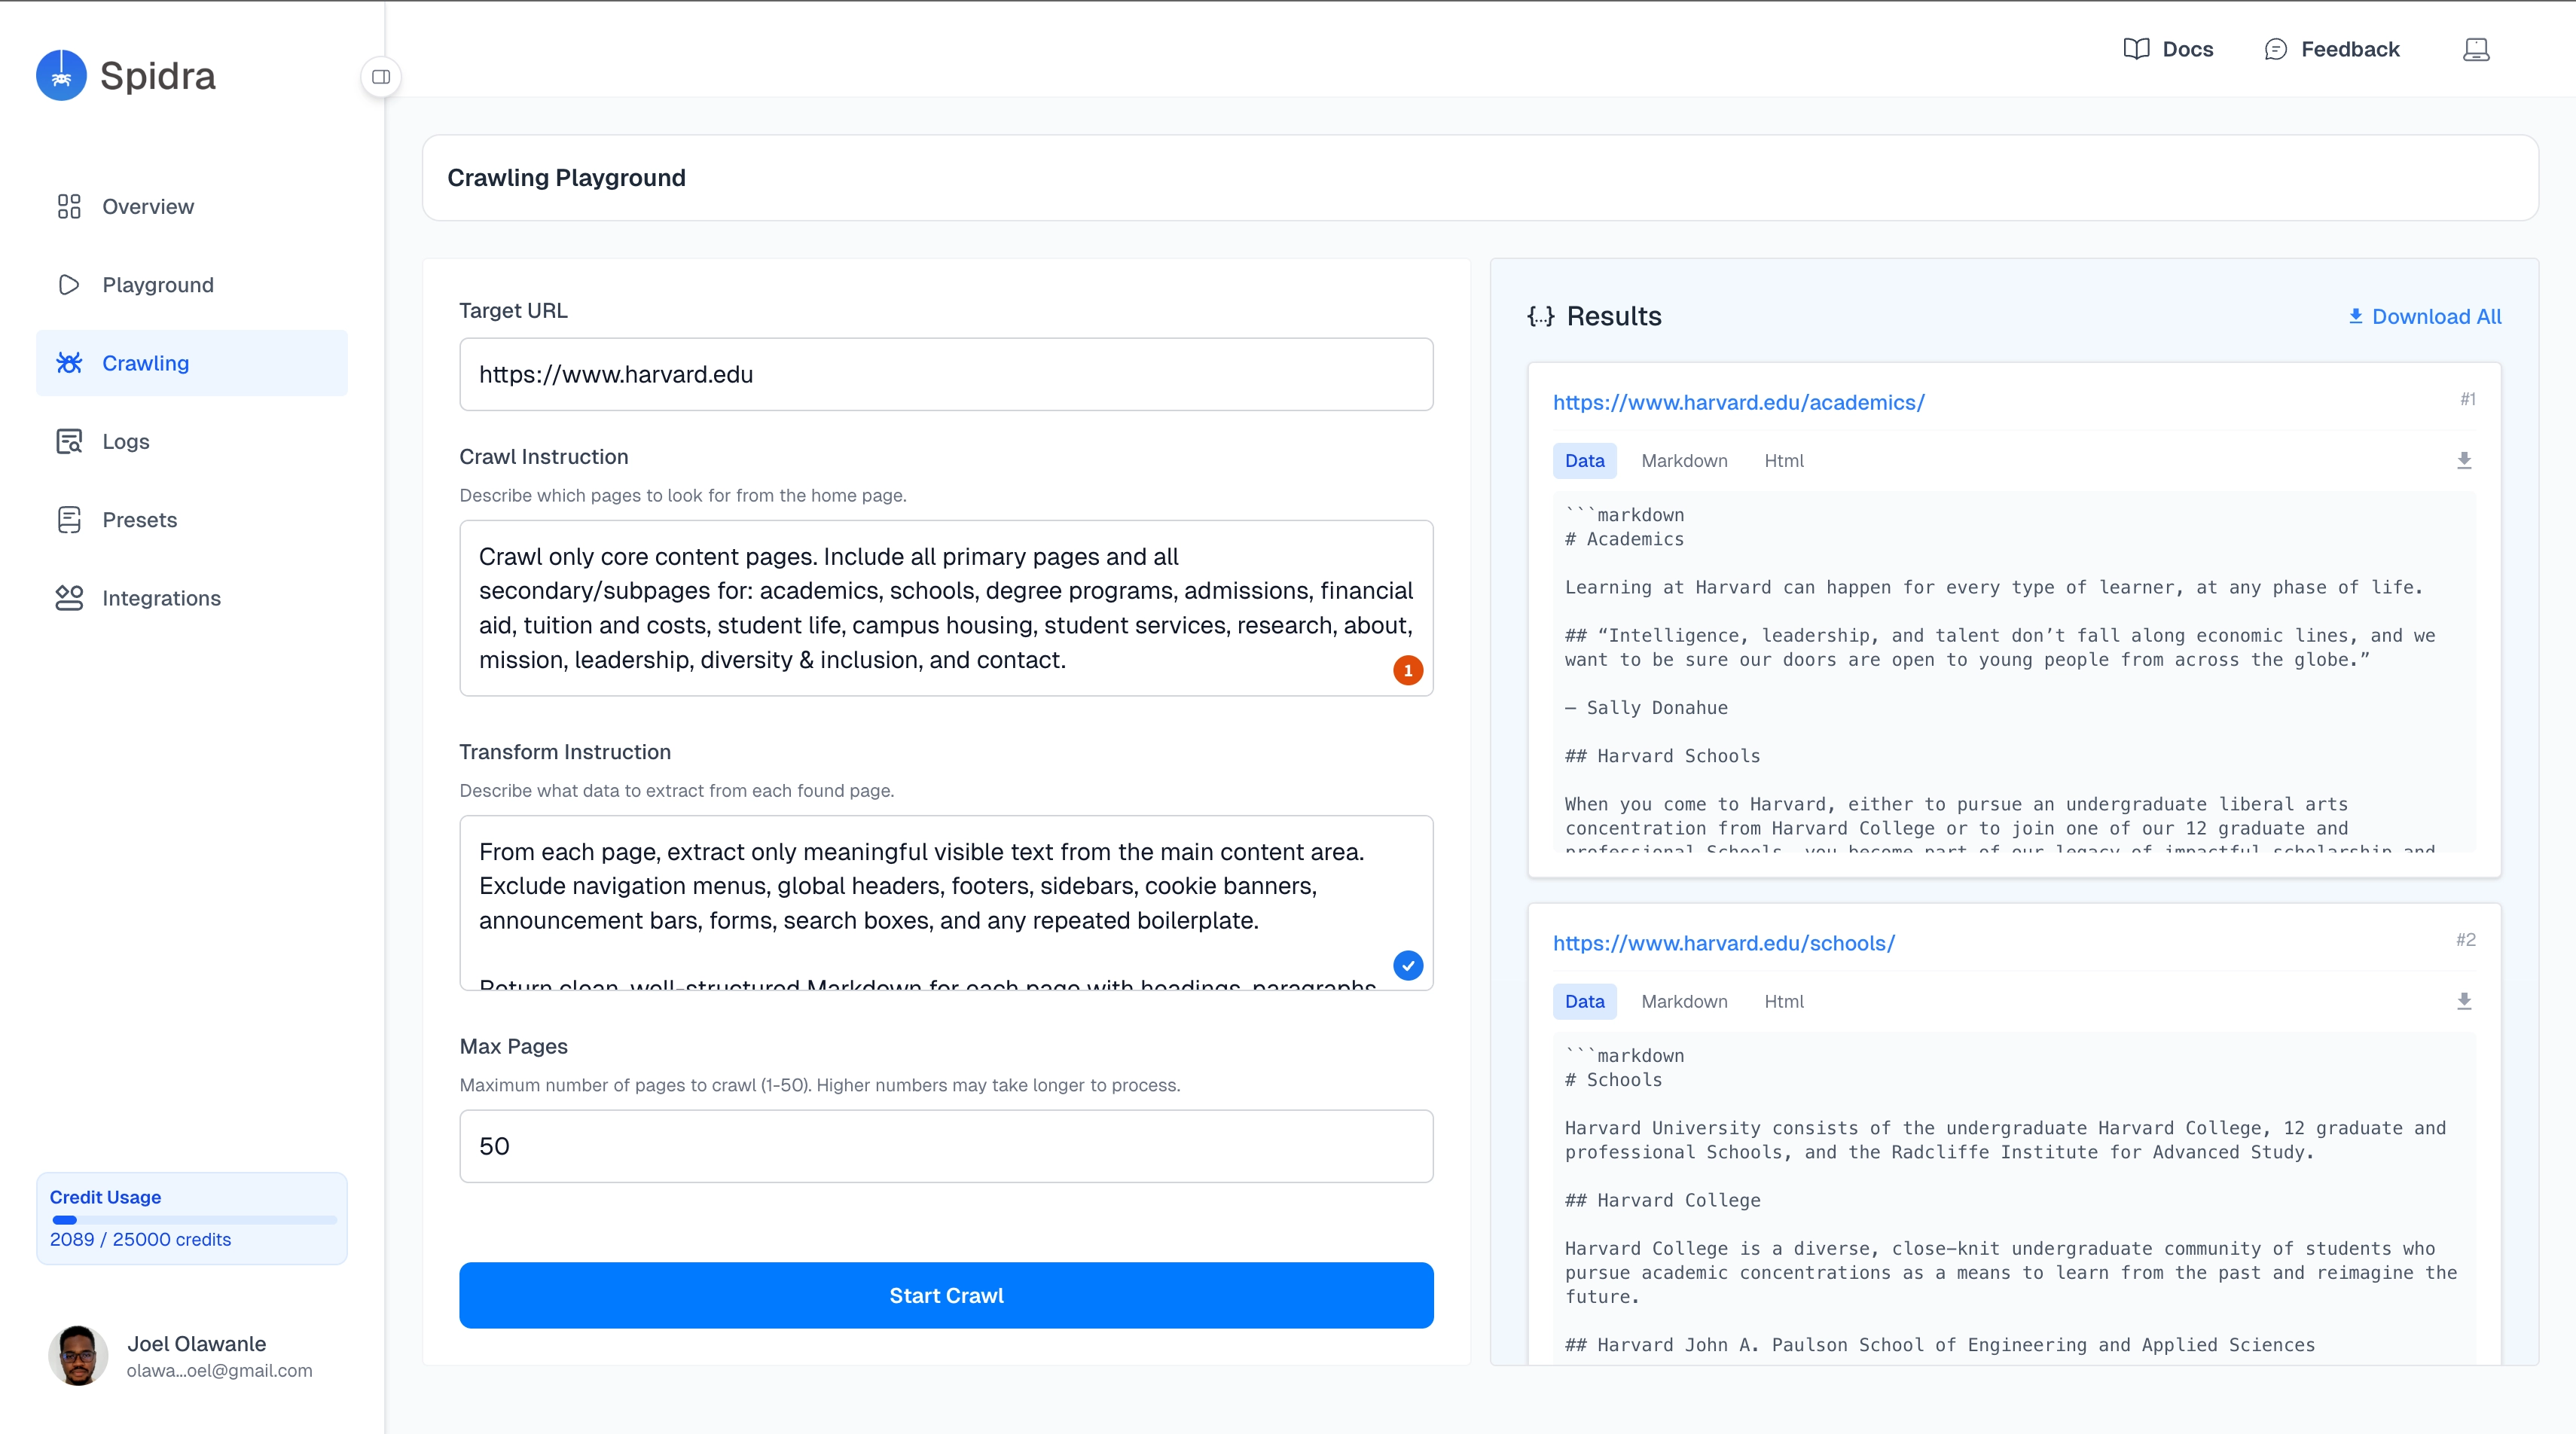
Task: Click the Credit Usage progress bar
Action: (x=194, y=1220)
